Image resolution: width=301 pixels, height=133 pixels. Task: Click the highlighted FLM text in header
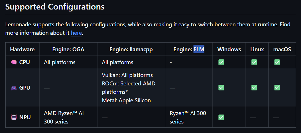click(x=199, y=50)
